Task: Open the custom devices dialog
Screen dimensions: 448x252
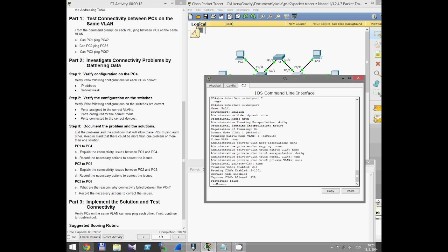Action: pyautogui.click(x=294, y=16)
